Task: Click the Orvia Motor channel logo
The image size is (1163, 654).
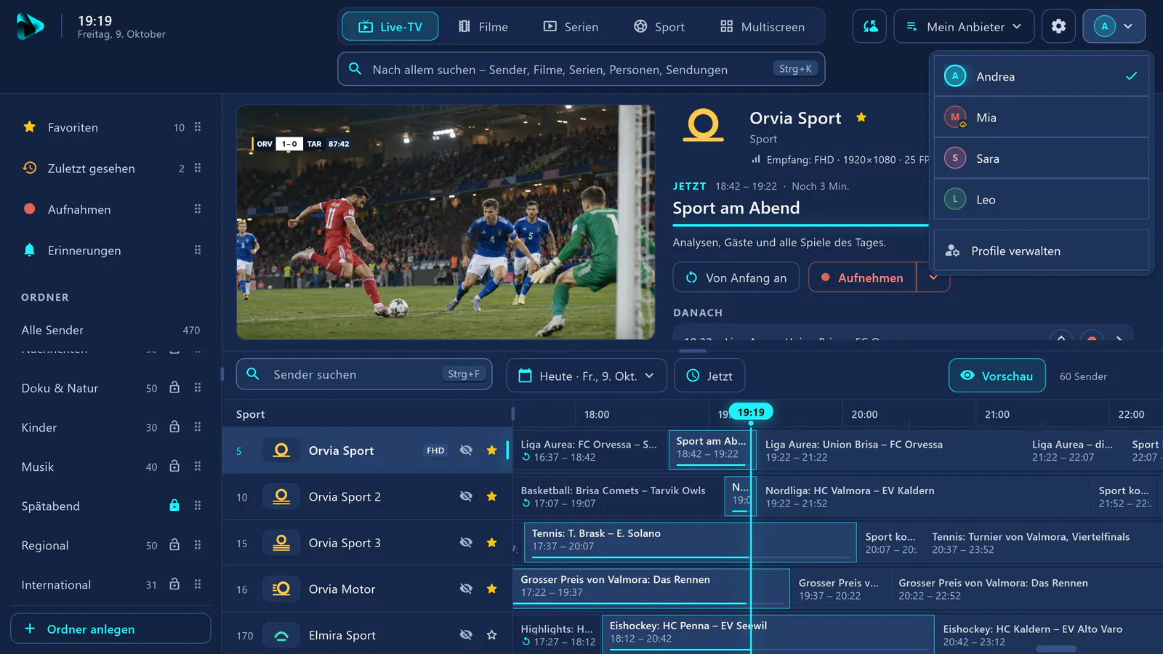Action: click(281, 589)
